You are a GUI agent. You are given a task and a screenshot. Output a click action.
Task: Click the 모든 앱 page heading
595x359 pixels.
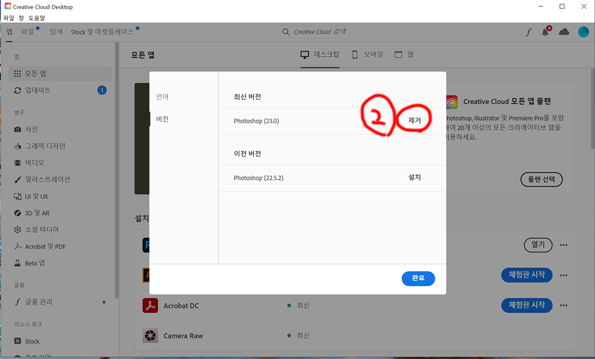142,55
